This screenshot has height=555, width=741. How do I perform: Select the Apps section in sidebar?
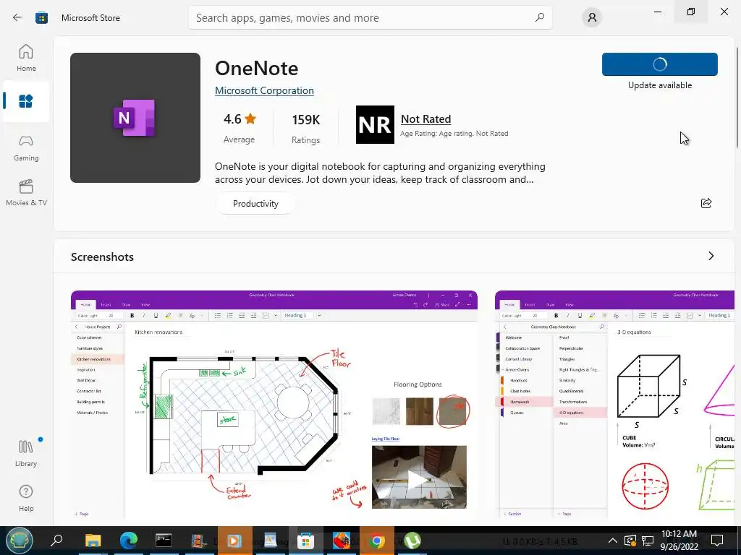coord(26,101)
